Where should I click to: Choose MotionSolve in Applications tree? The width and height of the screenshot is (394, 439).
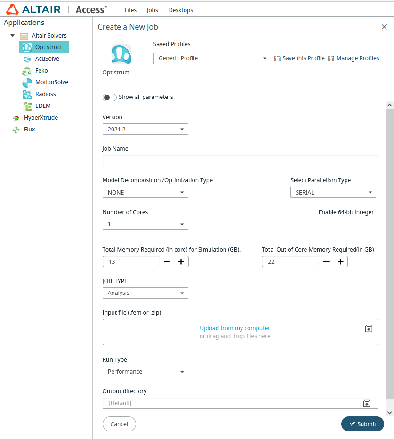tap(51, 82)
